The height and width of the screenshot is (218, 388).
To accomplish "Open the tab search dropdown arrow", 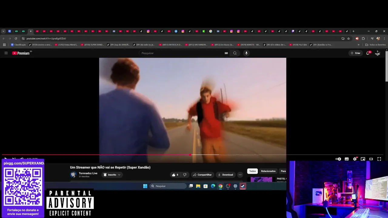I will (x=3, y=31).
